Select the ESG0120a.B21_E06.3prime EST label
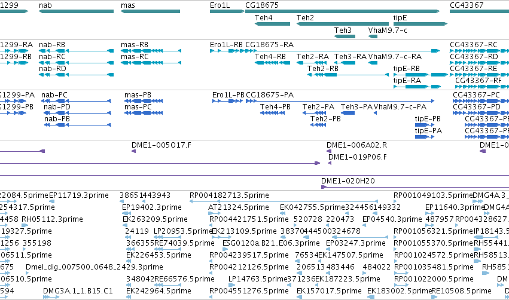 click(271, 244)
